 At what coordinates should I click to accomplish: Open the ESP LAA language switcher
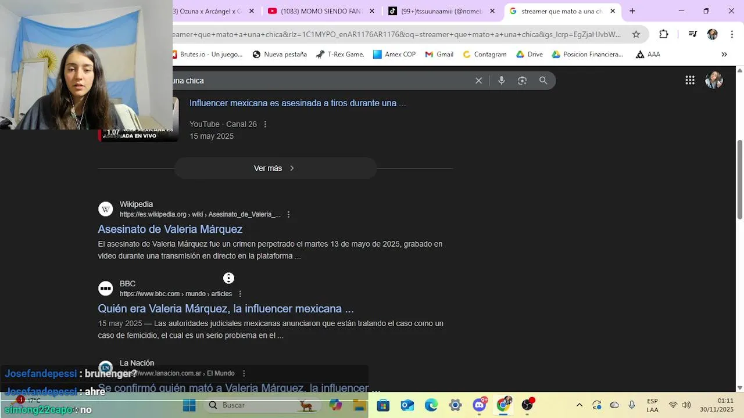(652, 405)
